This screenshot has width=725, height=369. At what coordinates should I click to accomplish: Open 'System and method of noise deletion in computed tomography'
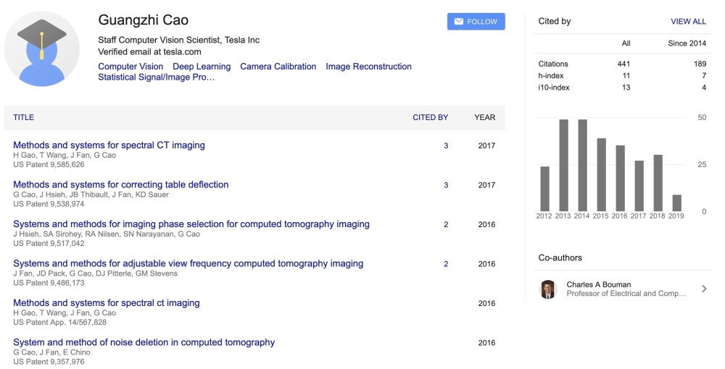[144, 342]
